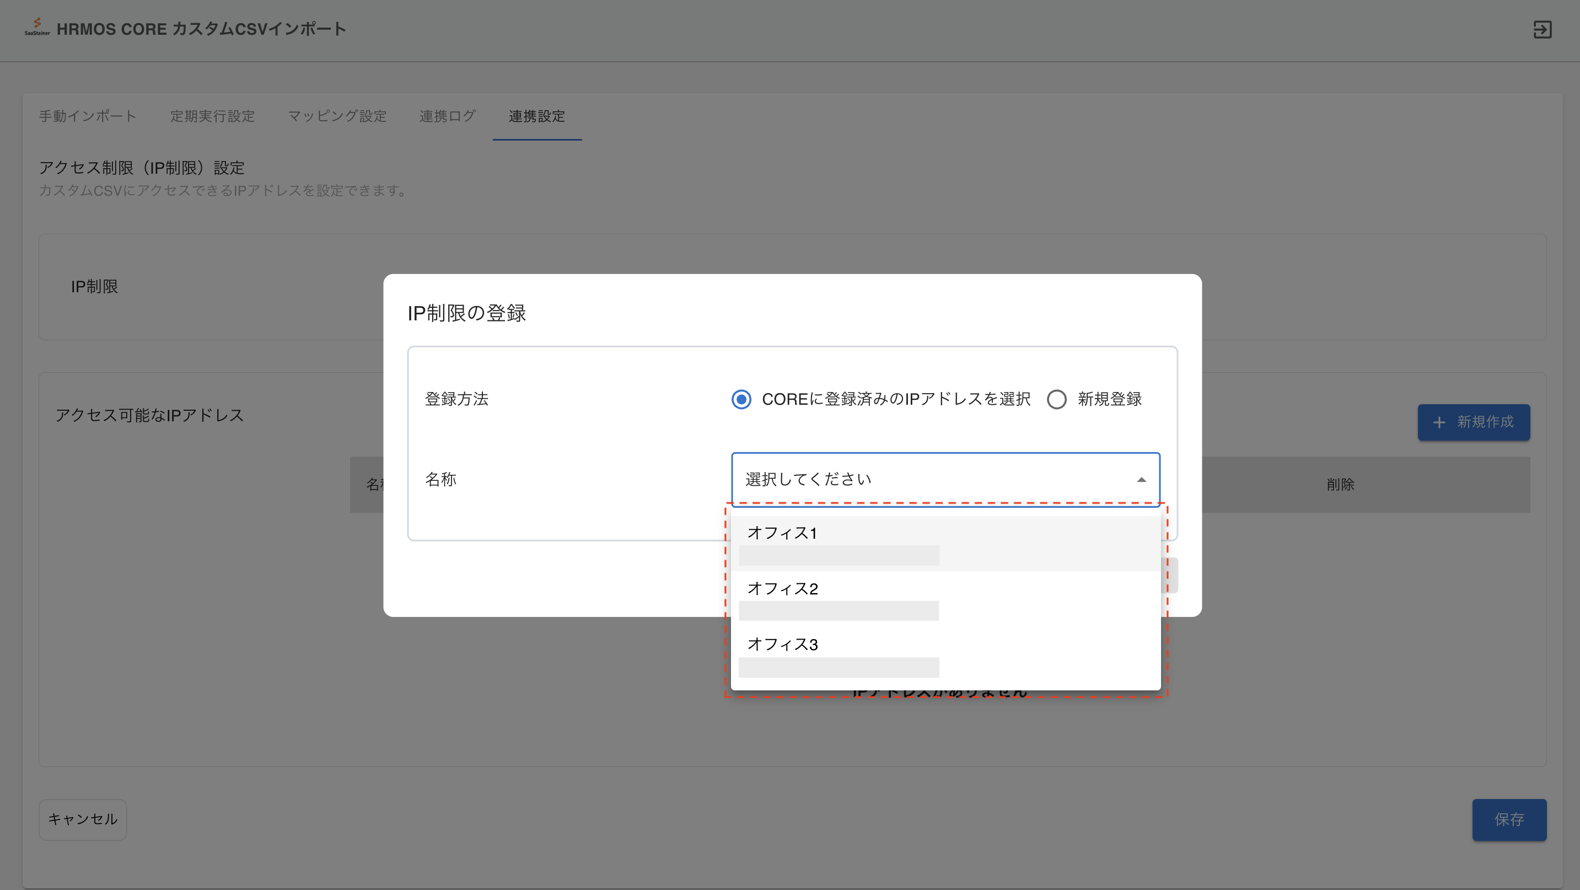Select the 連携設定 tab

[x=537, y=116]
